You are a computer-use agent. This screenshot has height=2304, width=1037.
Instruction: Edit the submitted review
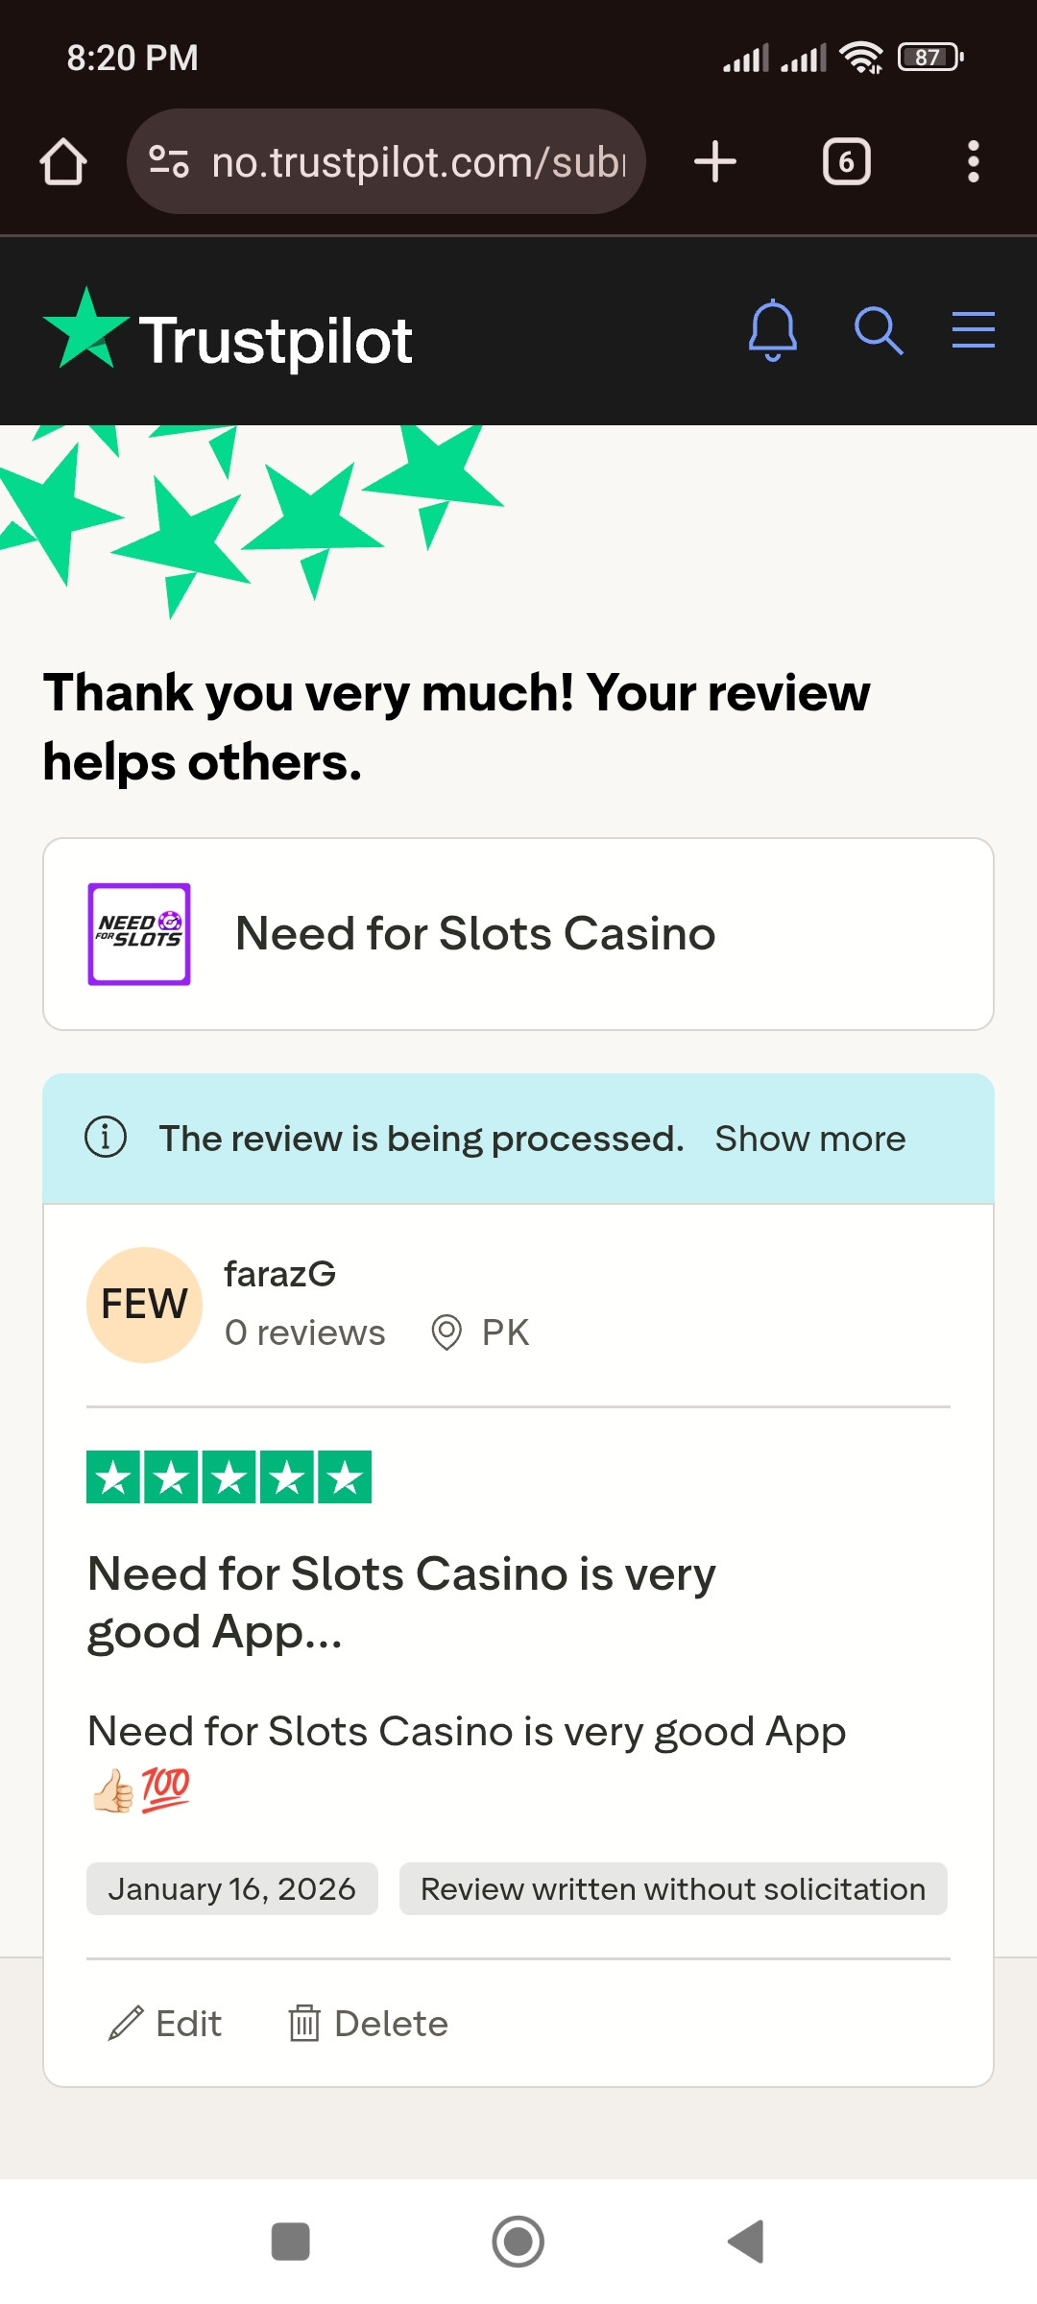coord(165,2024)
